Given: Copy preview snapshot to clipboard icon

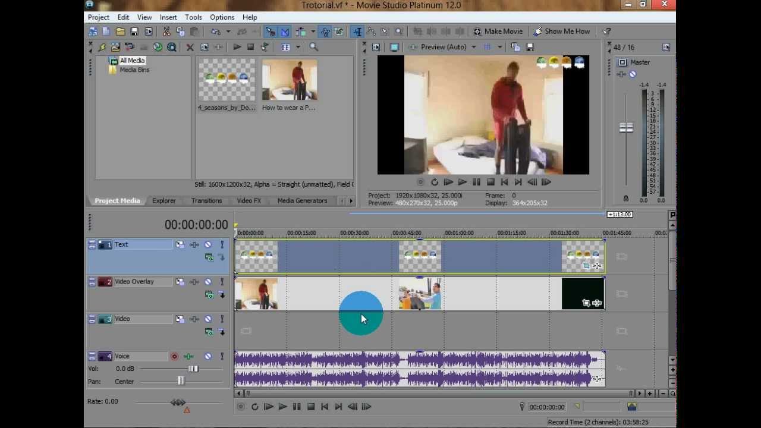Looking at the screenshot, I should click(x=515, y=47).
